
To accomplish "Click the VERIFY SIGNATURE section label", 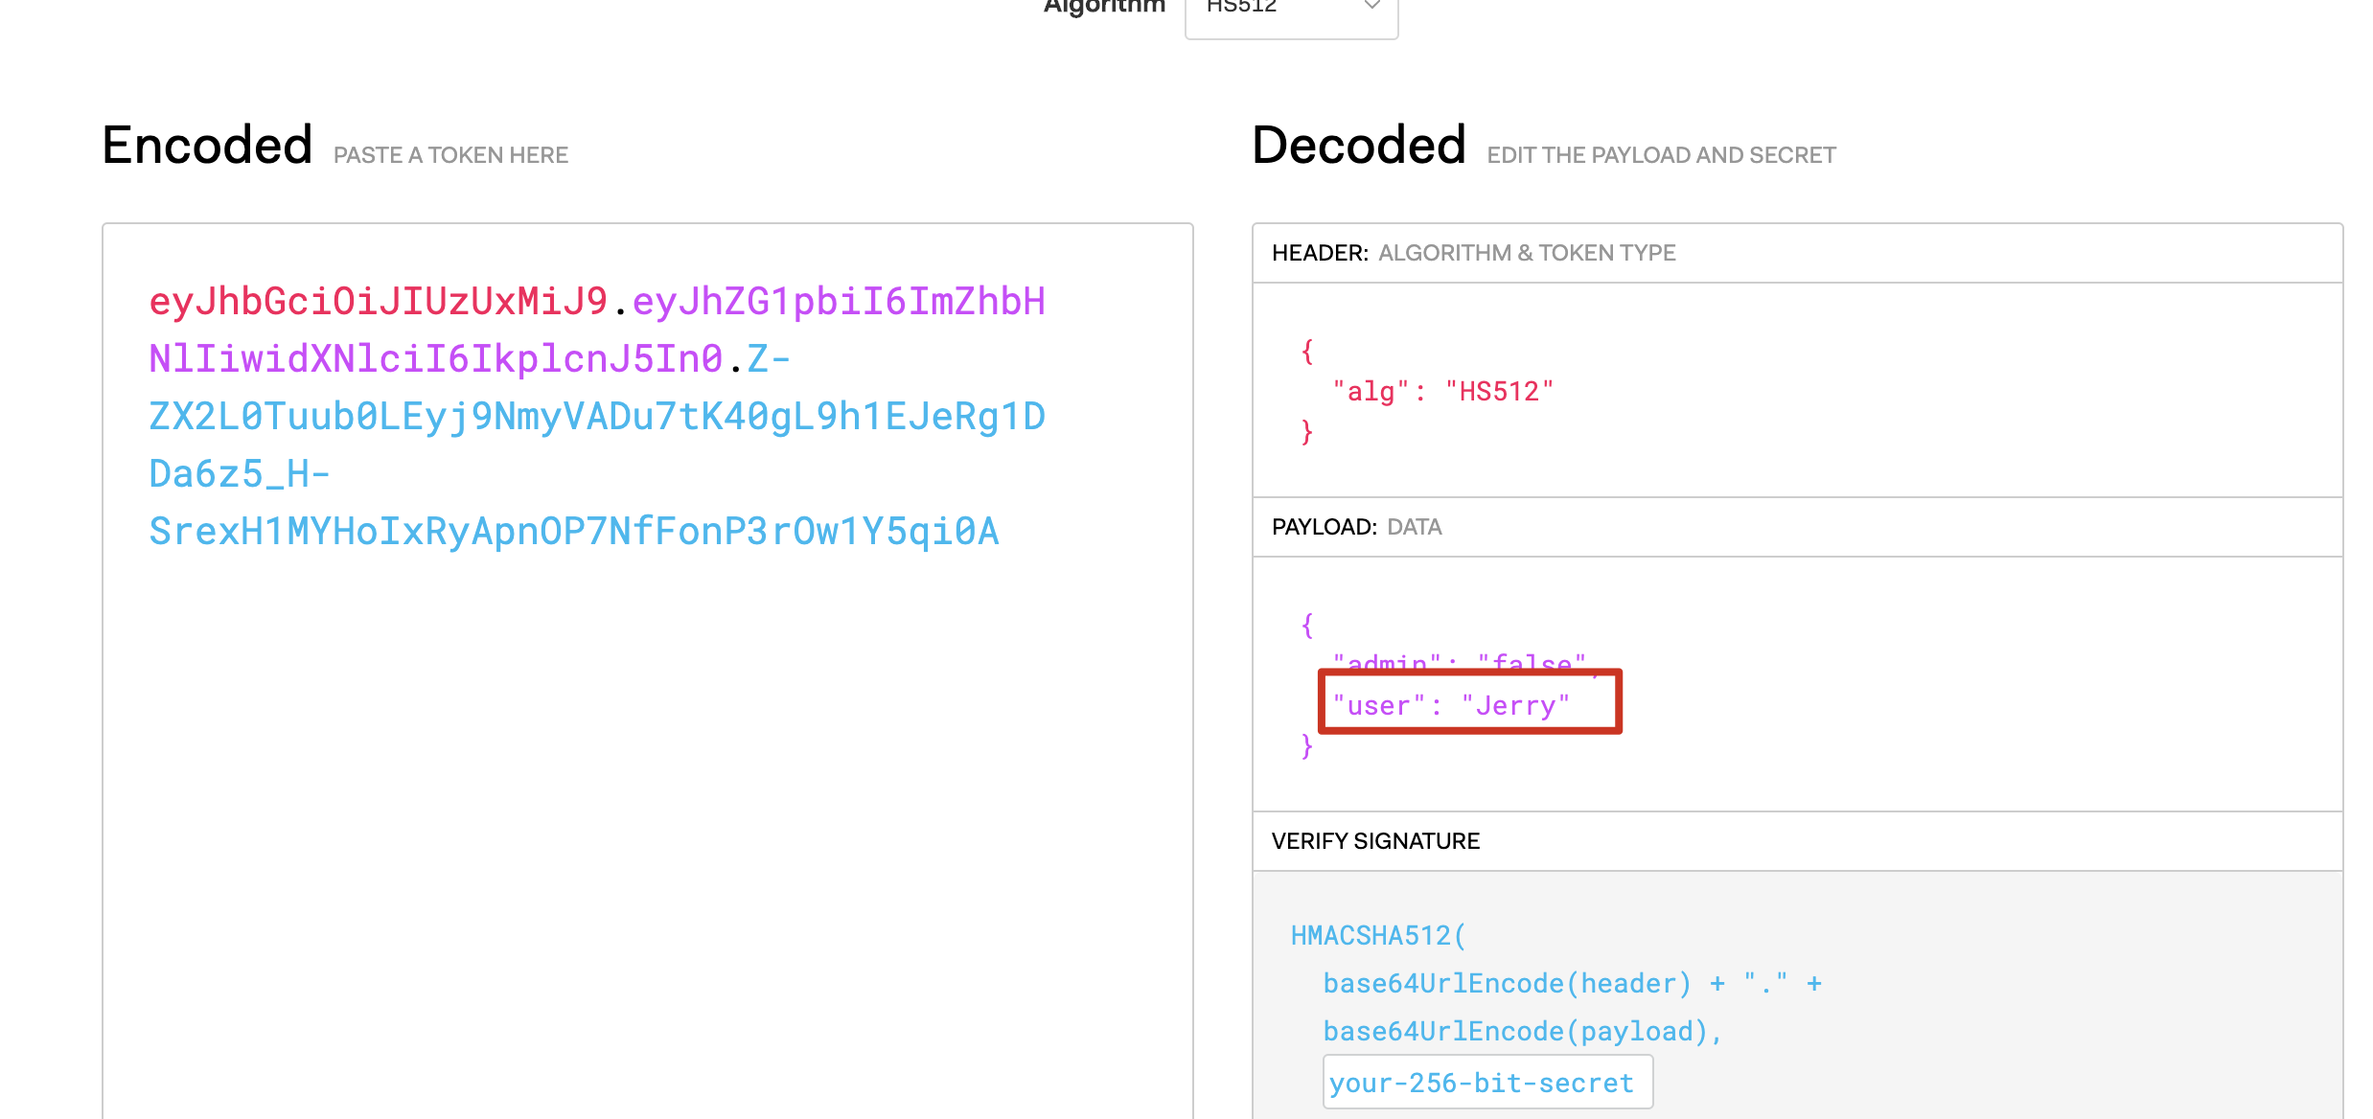I will (1375, 841).
